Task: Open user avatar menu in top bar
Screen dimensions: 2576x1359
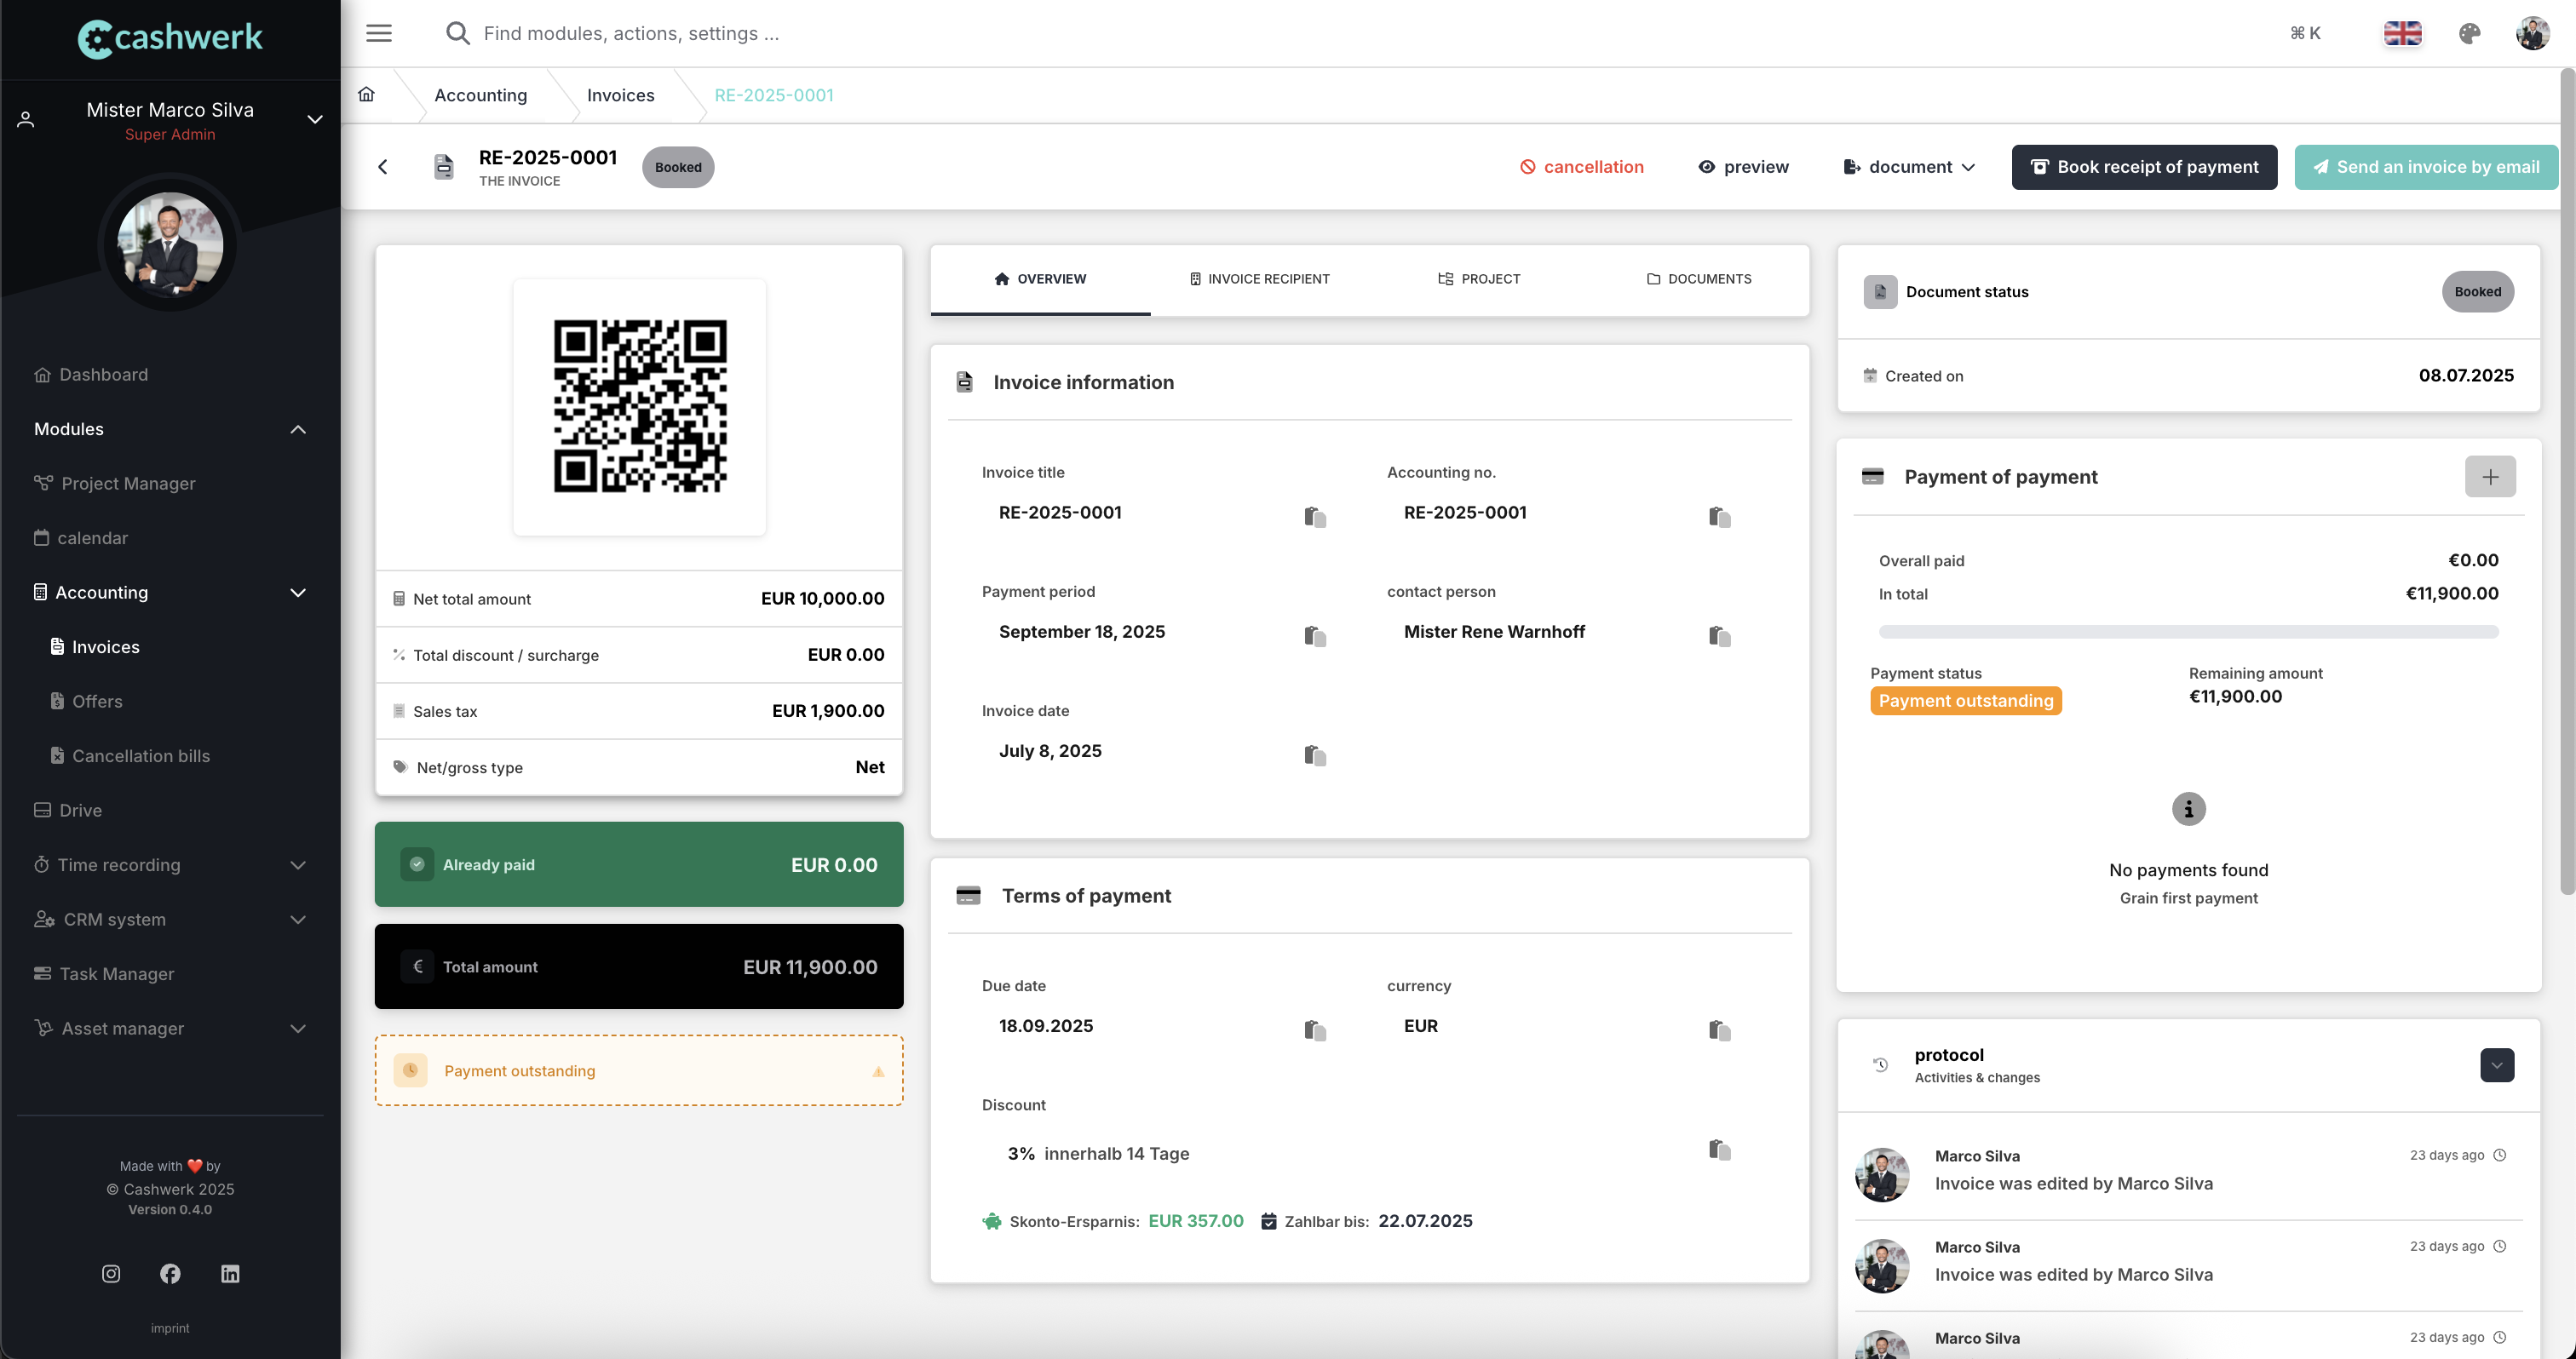Action: 2532,33
